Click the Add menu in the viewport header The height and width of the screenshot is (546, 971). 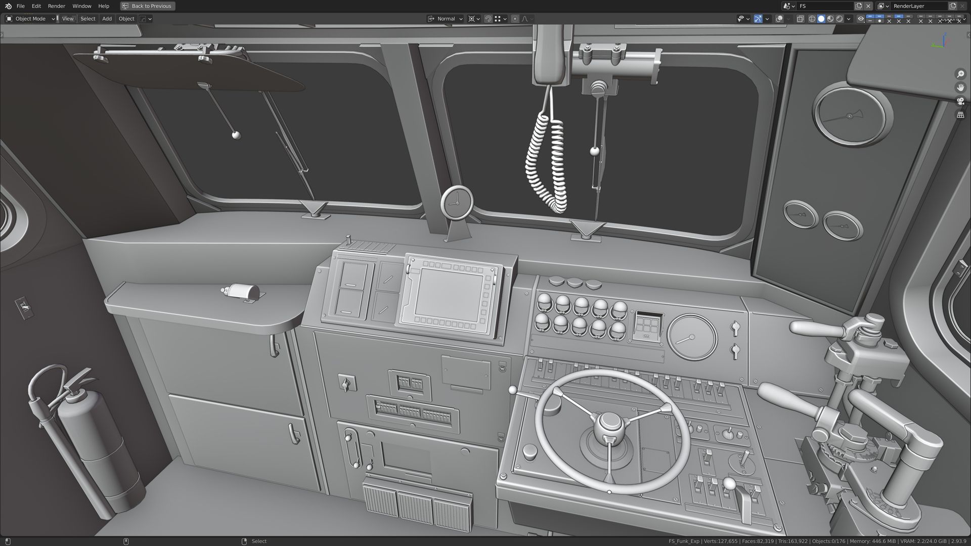(107, 19)
